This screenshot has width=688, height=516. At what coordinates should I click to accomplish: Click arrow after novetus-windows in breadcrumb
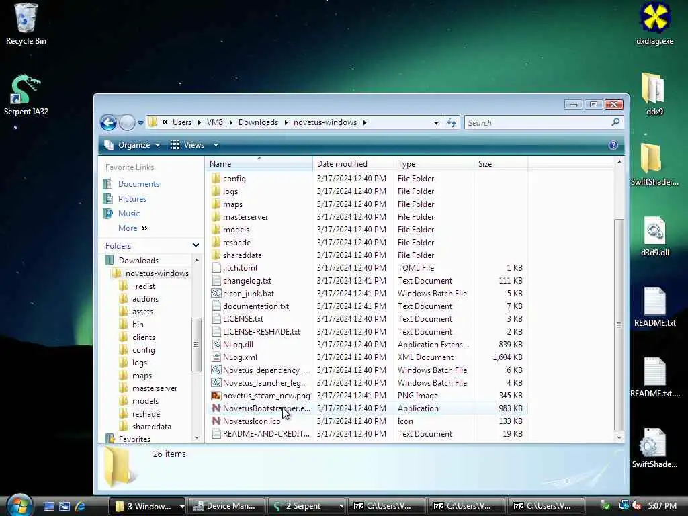365,122
